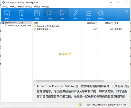The width and height of the screenshot is (131, 108).
Task: Sort by 名称 column header
Action: [36, 23]
